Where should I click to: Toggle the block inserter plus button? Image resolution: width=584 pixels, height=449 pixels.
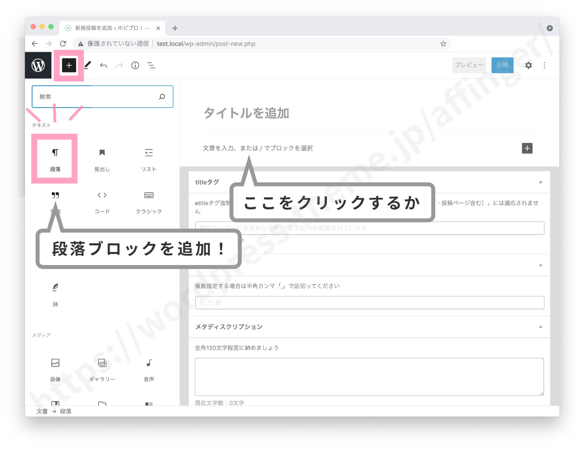tap(69, 65)
